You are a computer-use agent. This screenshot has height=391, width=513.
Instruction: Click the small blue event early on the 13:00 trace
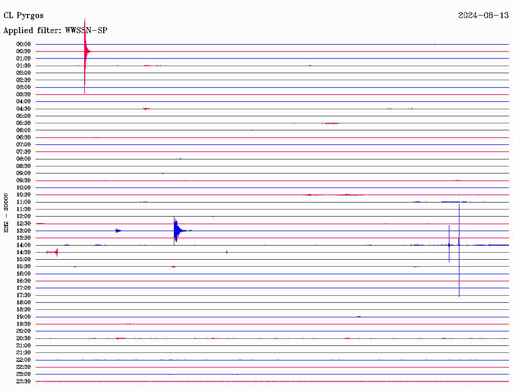(x=118, y=231)
